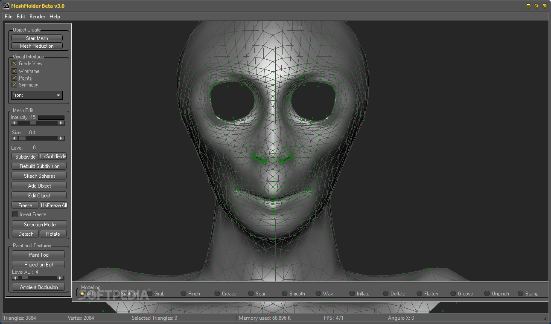
Task: Click the Rotate button
Action: coord(53,234)
